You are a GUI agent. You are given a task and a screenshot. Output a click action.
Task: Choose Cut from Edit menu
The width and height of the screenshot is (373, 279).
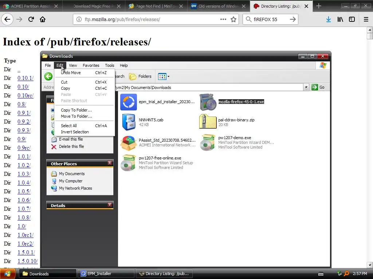click(x=85, y=82)
